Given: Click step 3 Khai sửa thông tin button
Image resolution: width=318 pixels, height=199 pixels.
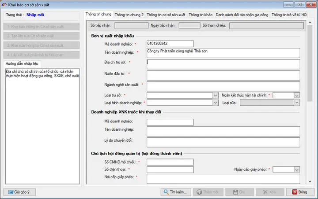Looking at the screenshot, I should [42, 45].
